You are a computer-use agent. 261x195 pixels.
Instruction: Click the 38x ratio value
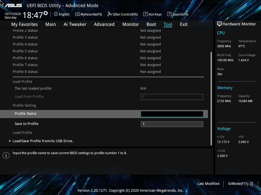tap(220, 74)
